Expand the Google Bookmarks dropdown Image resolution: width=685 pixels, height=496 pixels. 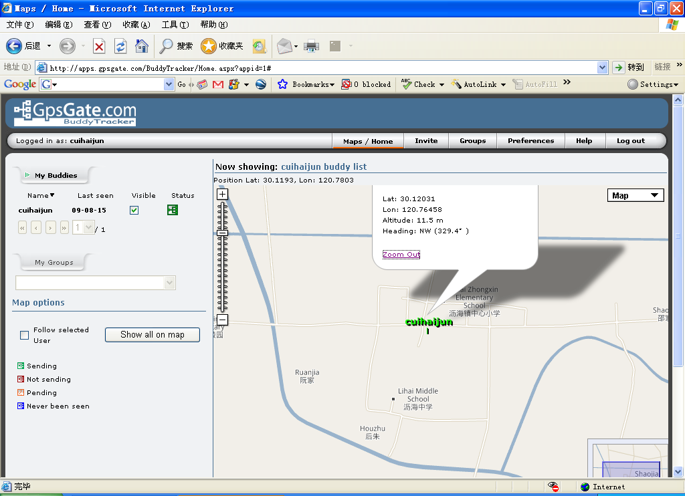(x=332, y=85)
